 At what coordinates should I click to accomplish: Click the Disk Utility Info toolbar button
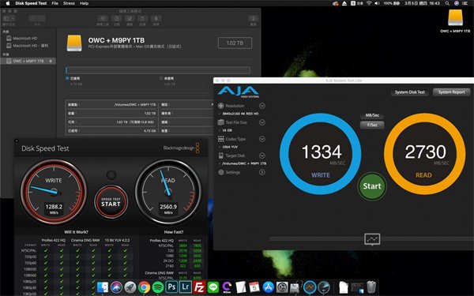point(253,18)
